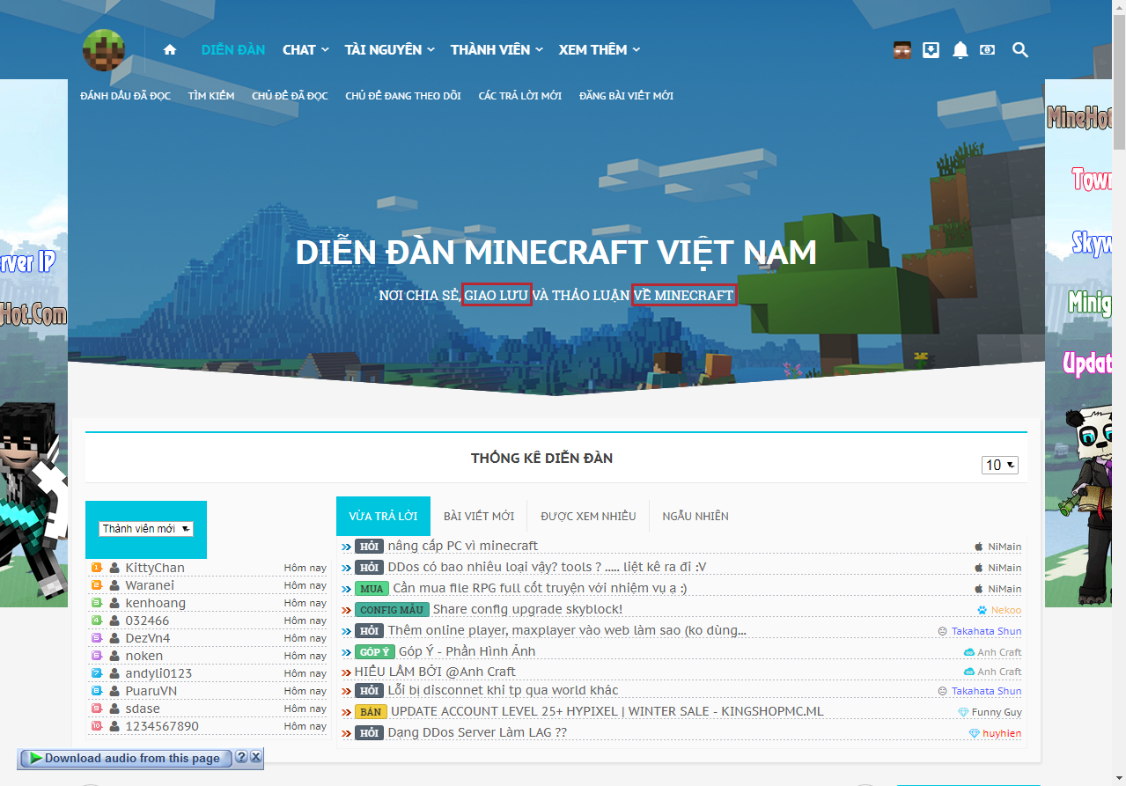Open the inbox download-tray icon
Image resolution: width=1126 pixels, height=786 pixels.
(931, 50)
